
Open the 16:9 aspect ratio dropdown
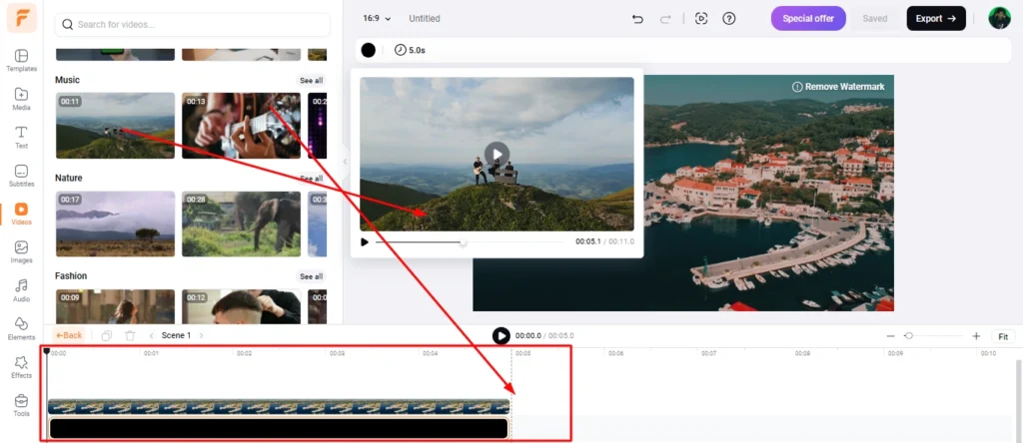coord(377,18)
